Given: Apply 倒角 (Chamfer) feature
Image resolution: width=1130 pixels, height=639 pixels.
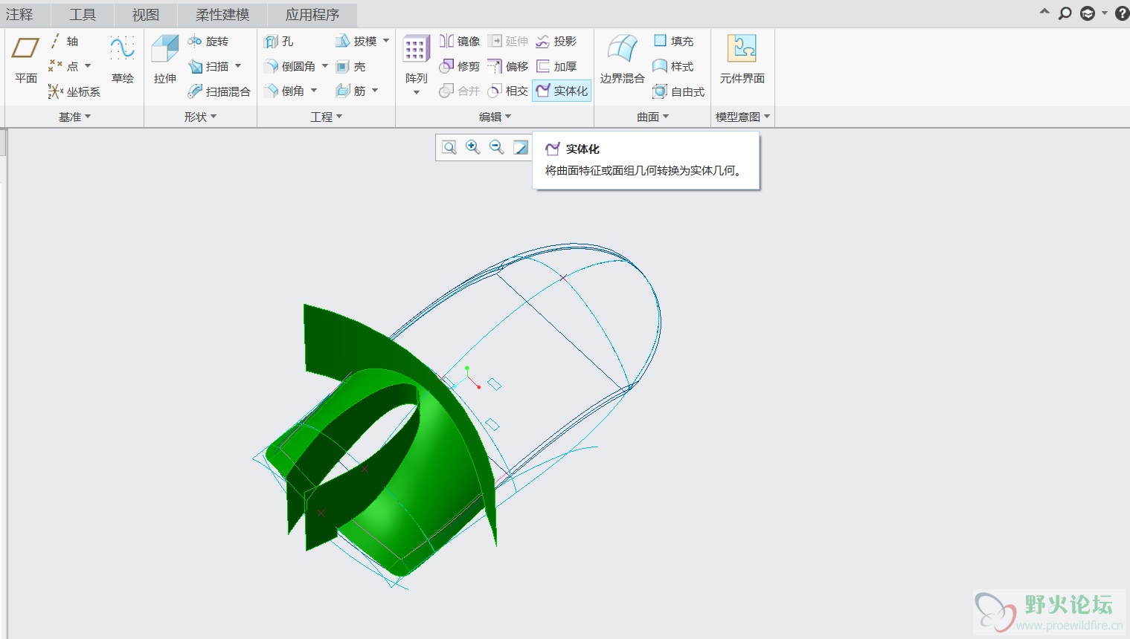Looking at the screenshot, I should coord(285,91).
